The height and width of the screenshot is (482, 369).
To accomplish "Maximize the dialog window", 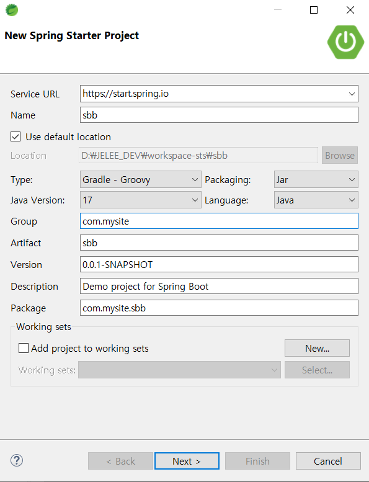I will click(x=314, y=10).
